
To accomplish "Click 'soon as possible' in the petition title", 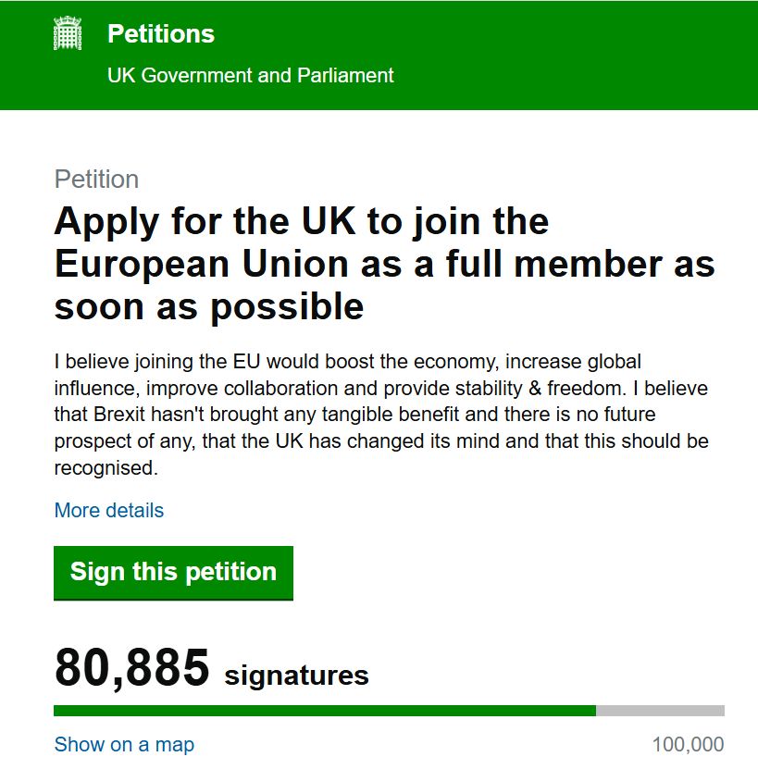I will click(x=209, y=307).
